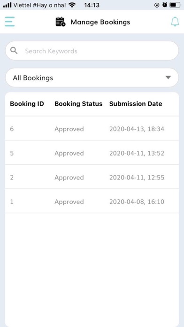
Task: Click the calendar icon beside Manage Bookings
Action: point(61,22)
